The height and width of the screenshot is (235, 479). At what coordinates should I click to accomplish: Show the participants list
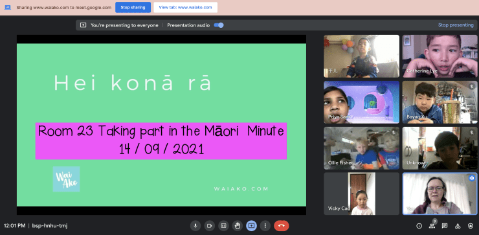click(432, 226)
